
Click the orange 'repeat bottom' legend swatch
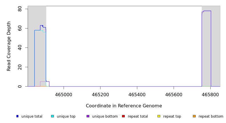[194, 116]
